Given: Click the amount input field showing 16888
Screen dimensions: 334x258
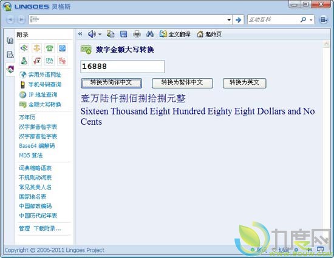Looking at the screenshot, I should coord(123,67).
